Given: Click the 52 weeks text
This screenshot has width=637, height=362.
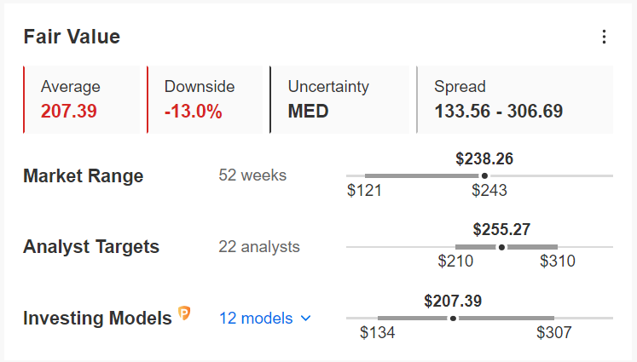Looking at the screenshot, I should pyautogui.click(x=252, y=175).
